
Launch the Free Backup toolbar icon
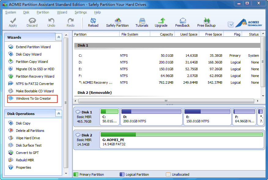coord(207,21)
